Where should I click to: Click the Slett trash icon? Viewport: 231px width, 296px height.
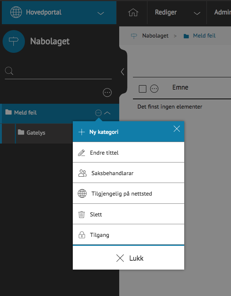(x=81, y=215)
